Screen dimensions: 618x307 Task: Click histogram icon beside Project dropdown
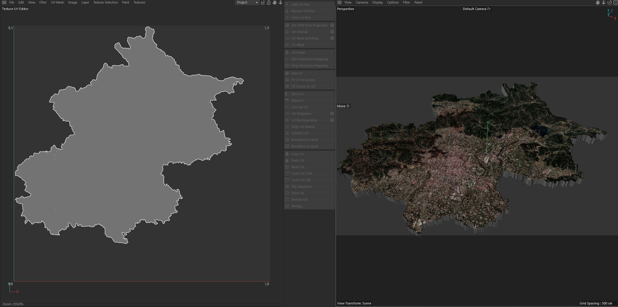tap(263, 2)
